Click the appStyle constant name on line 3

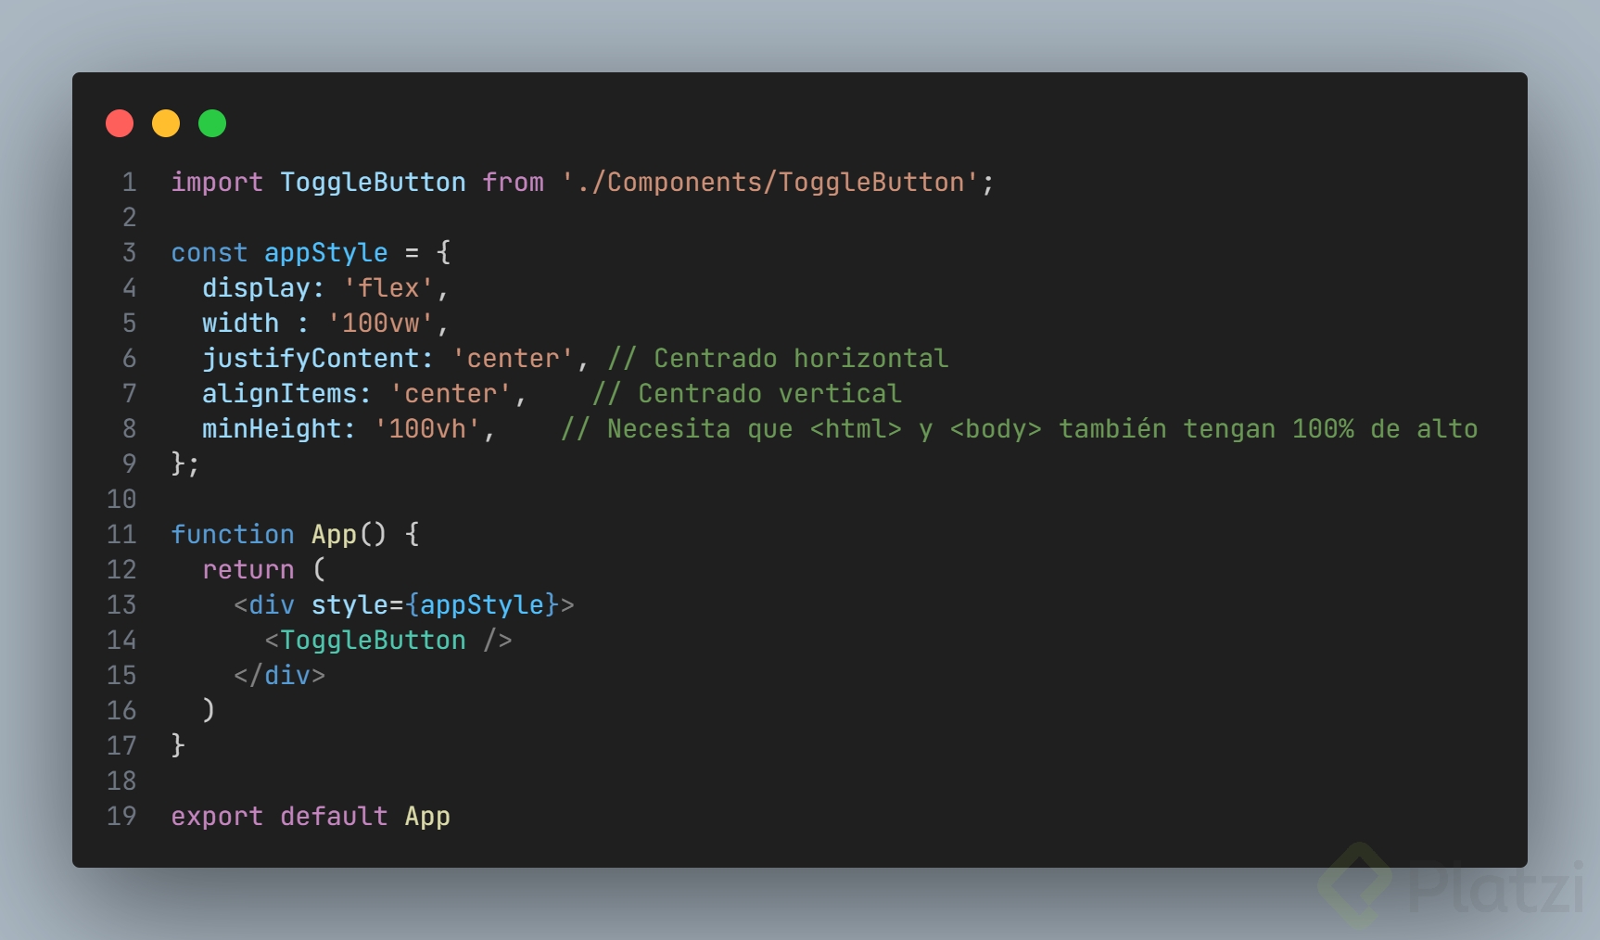[325, 253]
